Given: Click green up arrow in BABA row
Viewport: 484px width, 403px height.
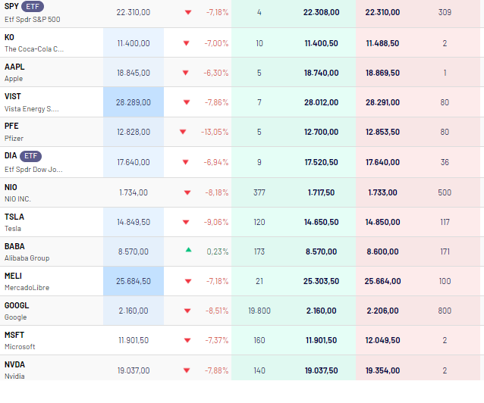Looking at the screenshot, I should 189,250.
